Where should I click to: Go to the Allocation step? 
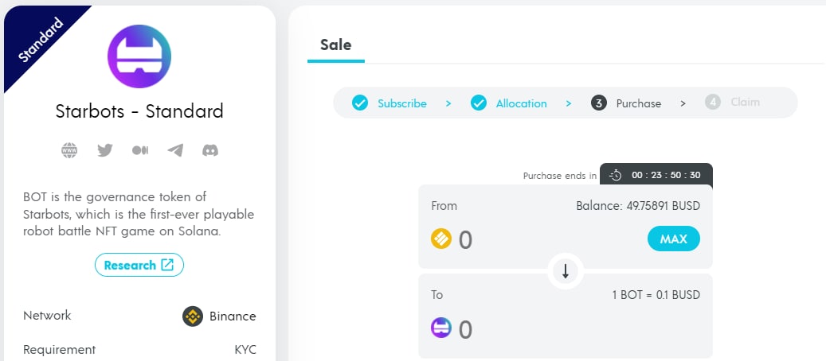[509, 103]
